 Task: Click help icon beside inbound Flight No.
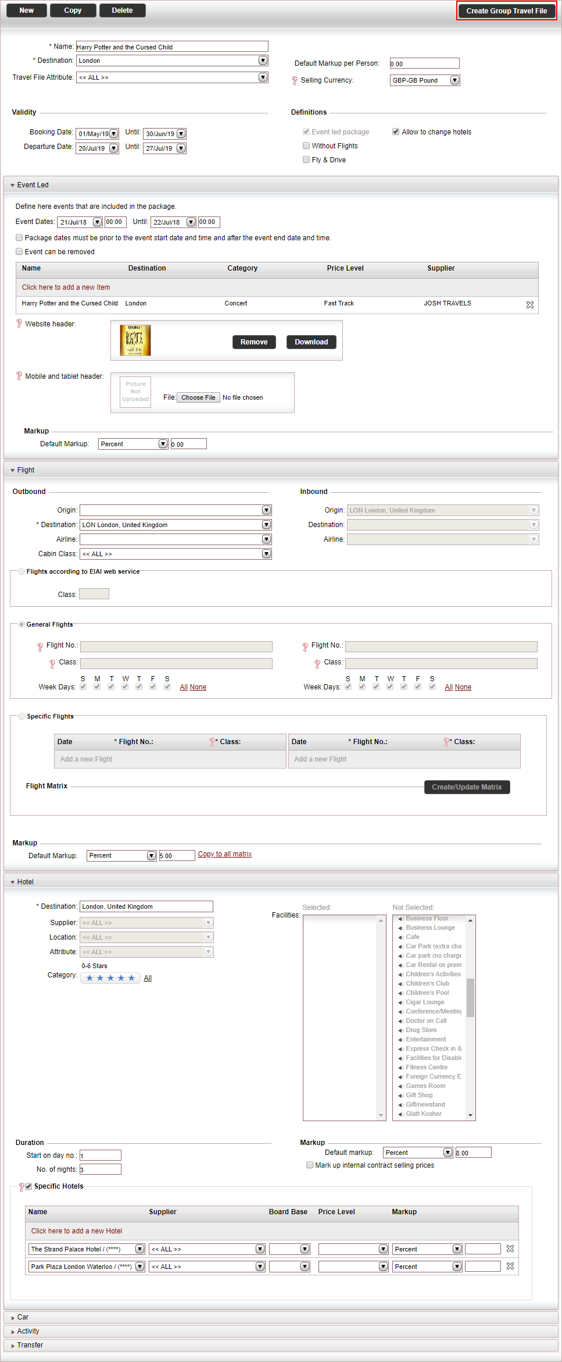click(x=305, y=646)
